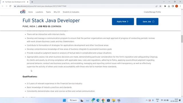Open the Chrome three-dot menu

(x=180, y=6)
